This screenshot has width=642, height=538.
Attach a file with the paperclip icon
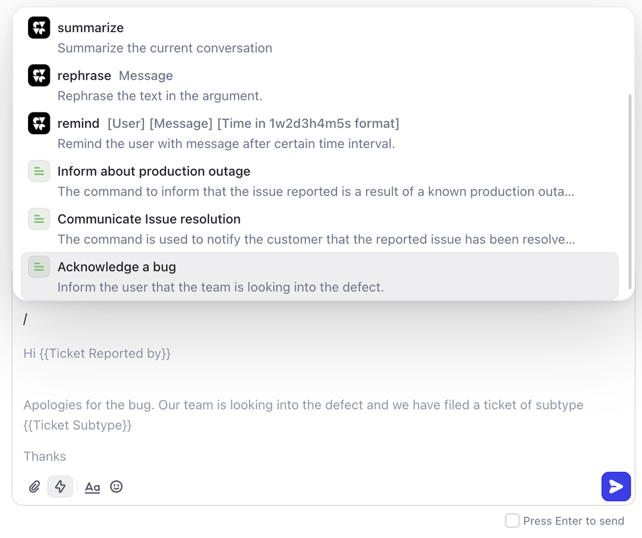tap(34, 487)
